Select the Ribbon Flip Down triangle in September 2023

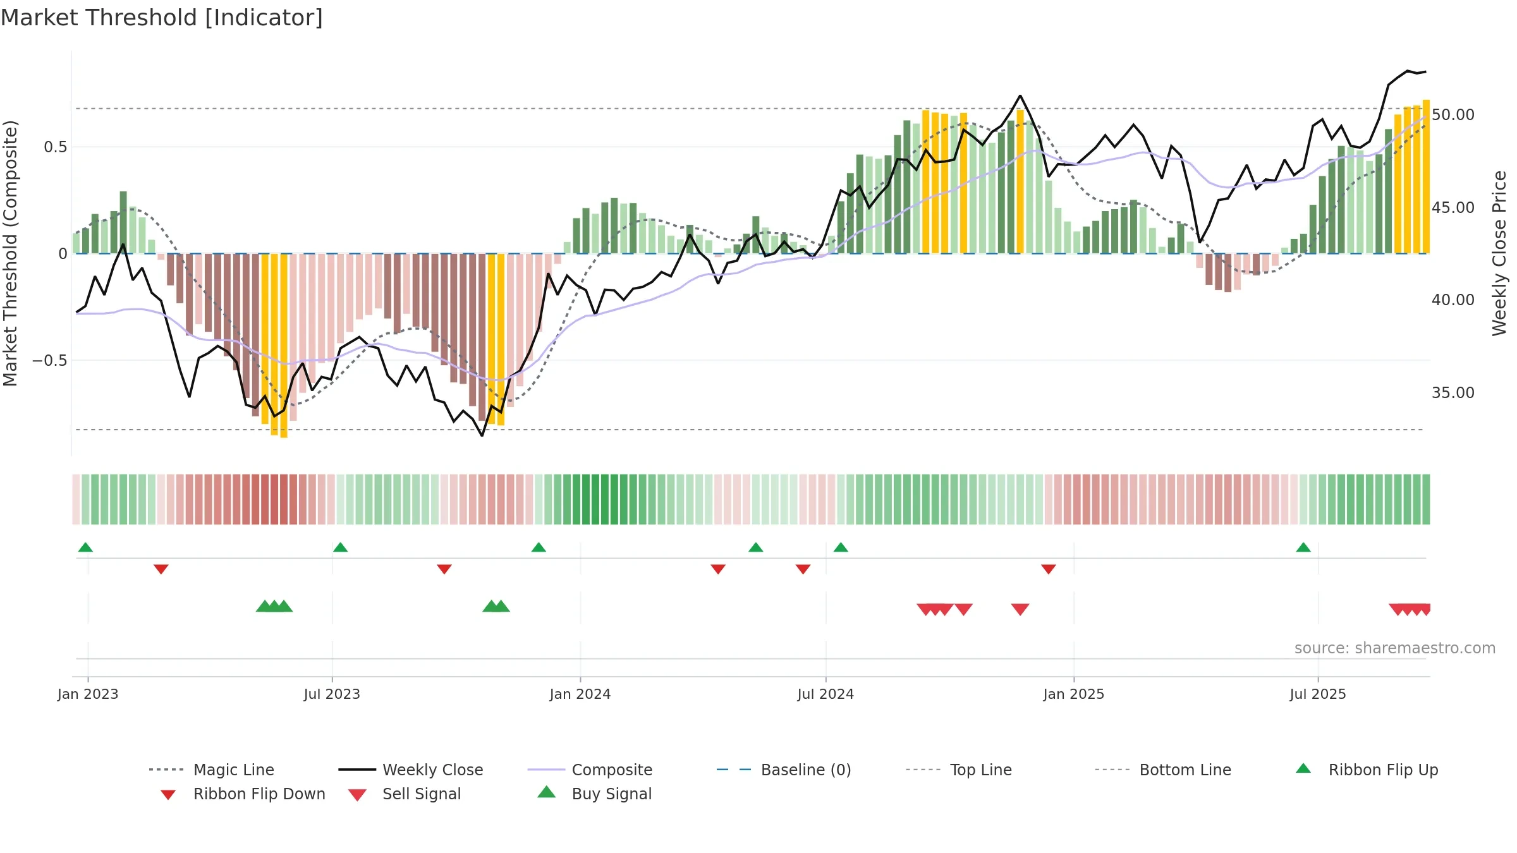click(x=444, y=569)
